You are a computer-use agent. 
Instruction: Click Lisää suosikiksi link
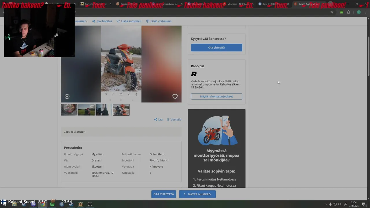129,21
